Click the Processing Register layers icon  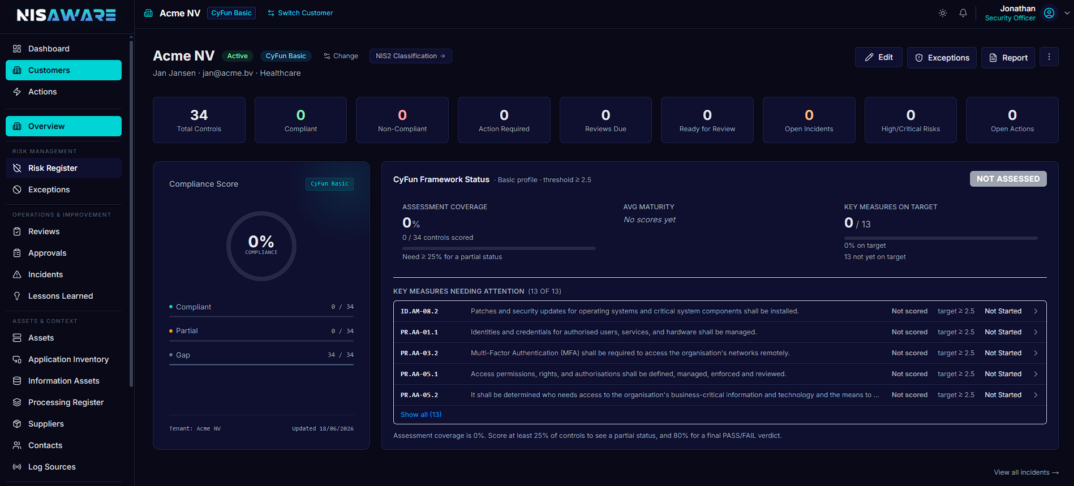click(17, 402)
